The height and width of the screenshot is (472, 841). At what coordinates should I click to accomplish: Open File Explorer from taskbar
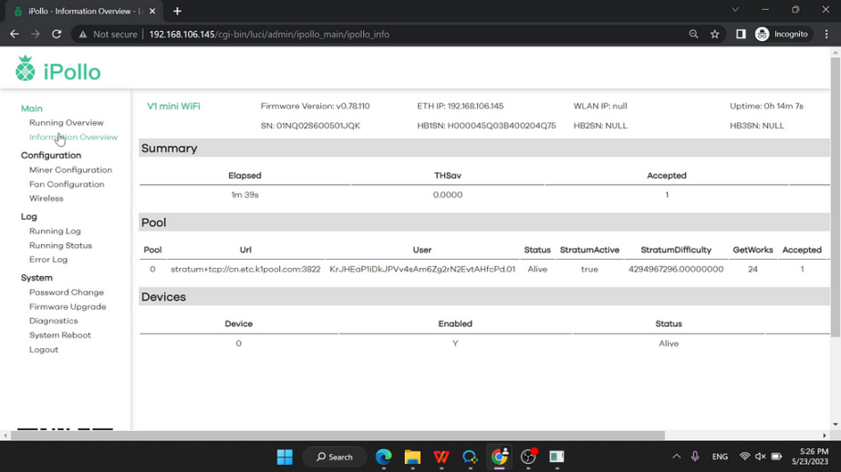[x=412, y=457]
